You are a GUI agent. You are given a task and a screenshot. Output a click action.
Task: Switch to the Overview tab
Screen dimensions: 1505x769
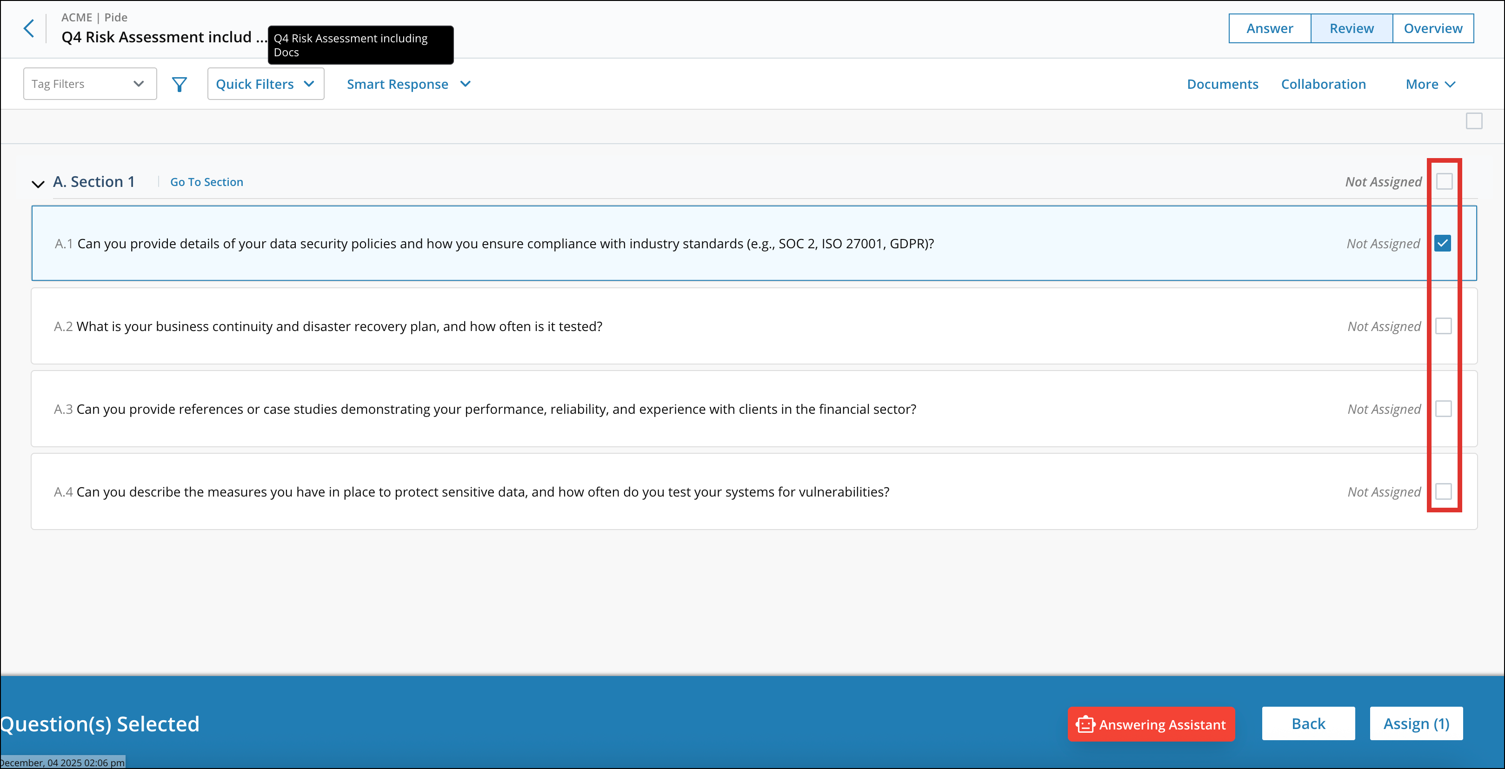tap(1432, 28)
